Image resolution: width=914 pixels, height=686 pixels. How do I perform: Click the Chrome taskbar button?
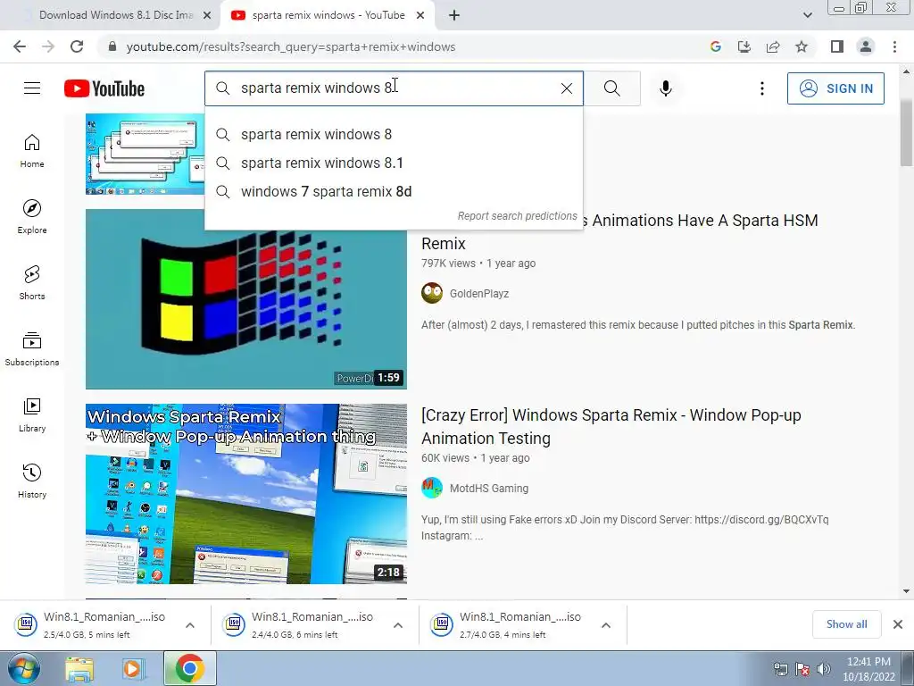(189, 668)
